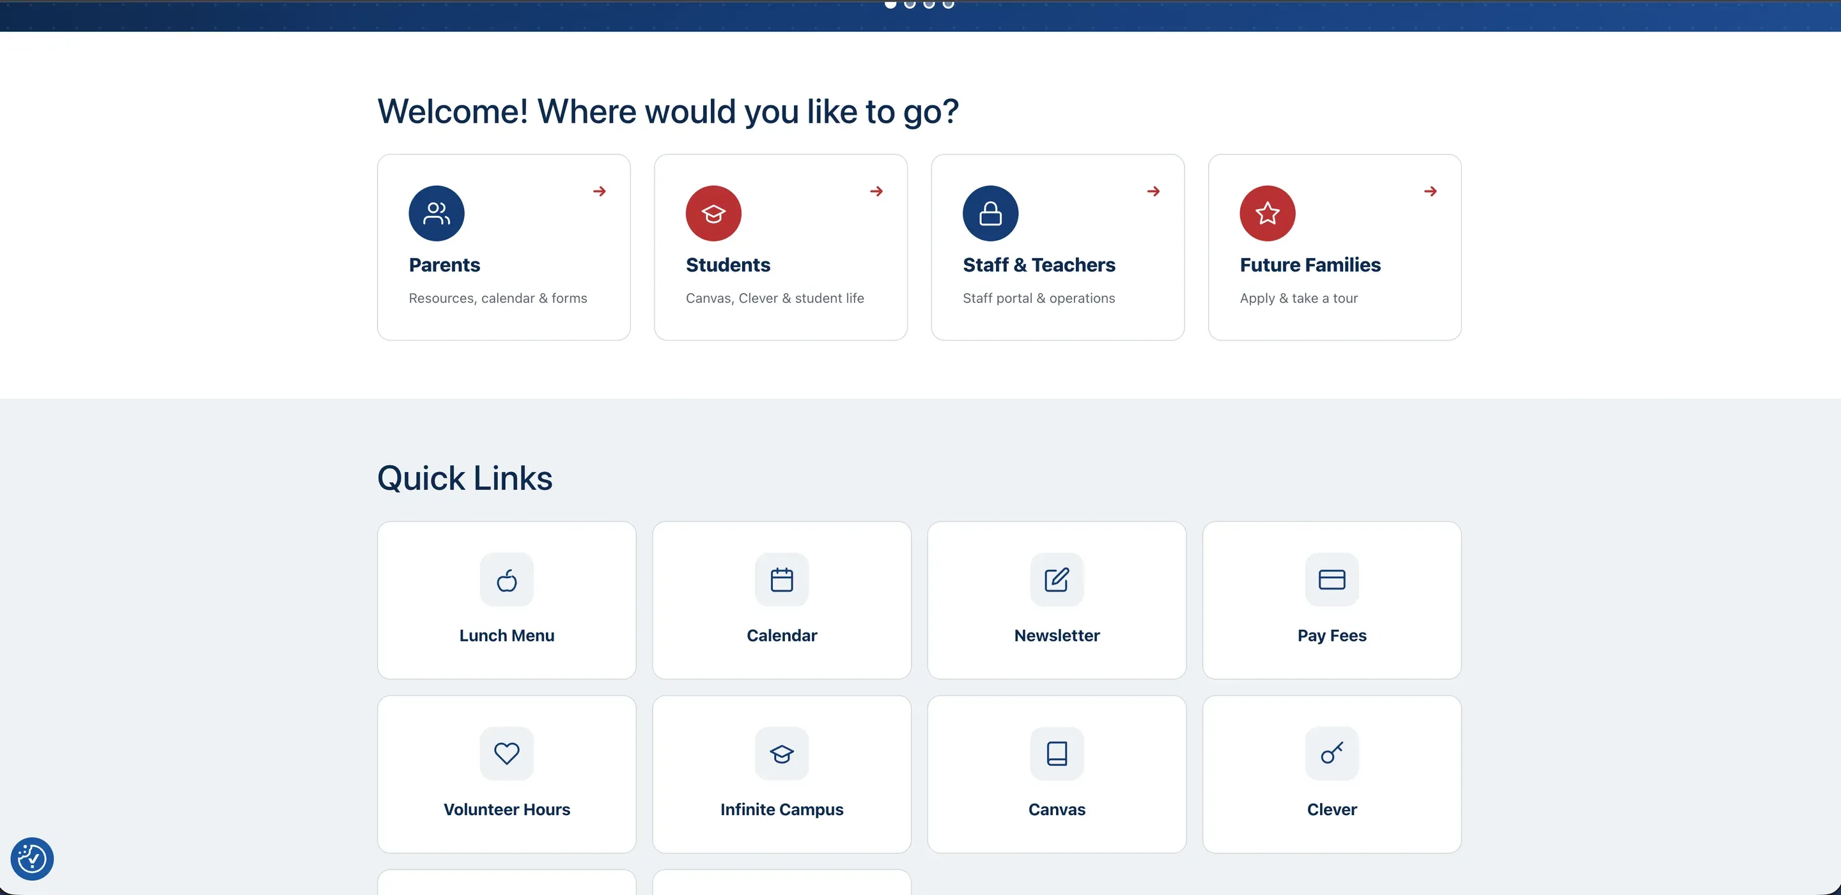
Task: Open the Students heading link
Action: click(728, 265)
